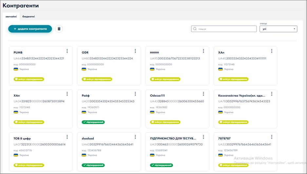Click очікує підтвердження badge on PUMB card
This screenshot has width=307, height=174.
click(x=29, y=79)
